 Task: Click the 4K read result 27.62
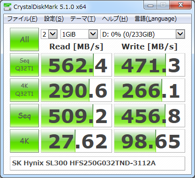coord(76,141)
